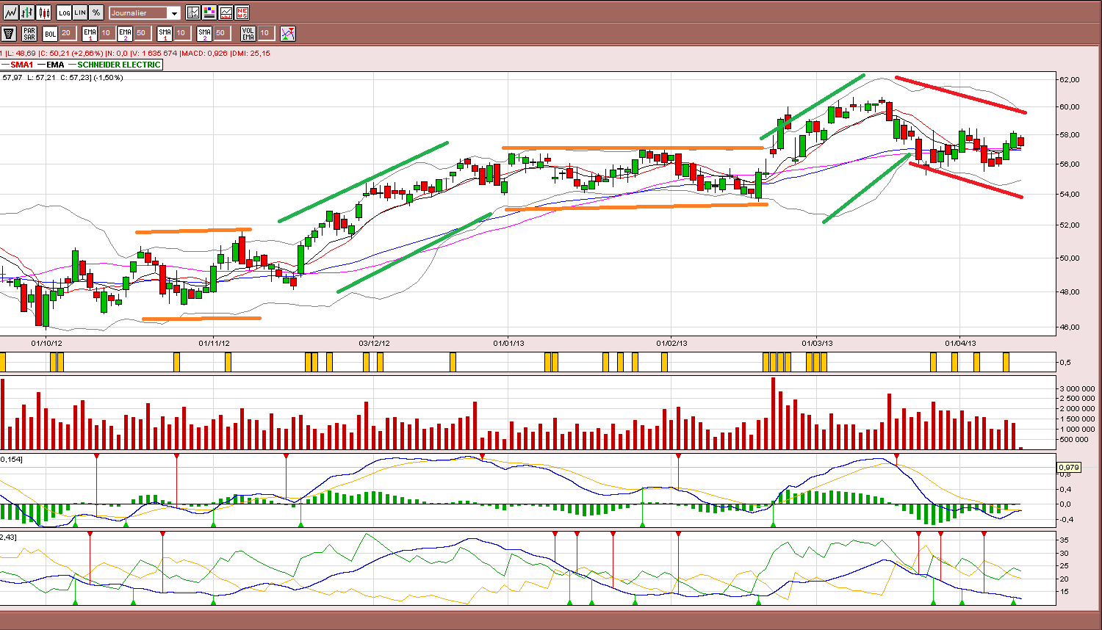The width and height of the screenshot is (1102, 630).
Task: Switch to bar chart display
Action: pos(27,12)
